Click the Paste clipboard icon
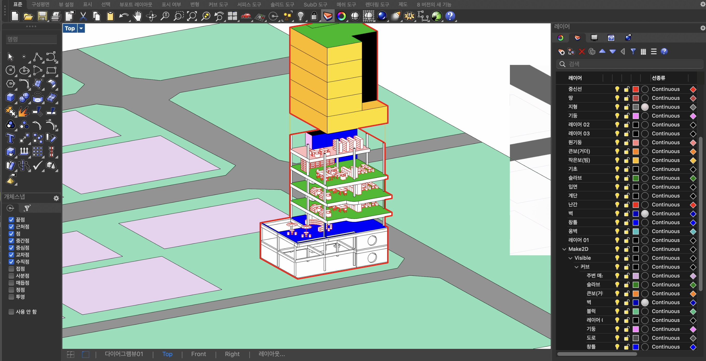Screen dimensions: 706x361 (110, 16)
